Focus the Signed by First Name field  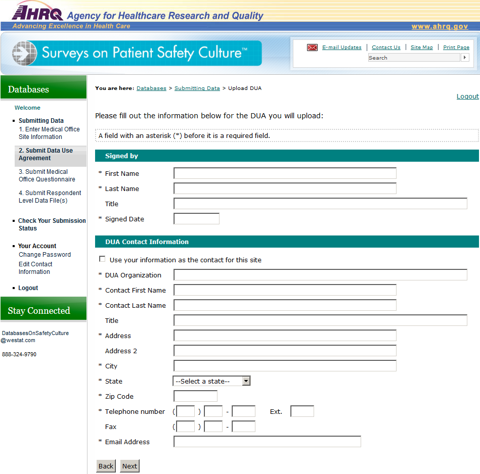tap(285, 173)
